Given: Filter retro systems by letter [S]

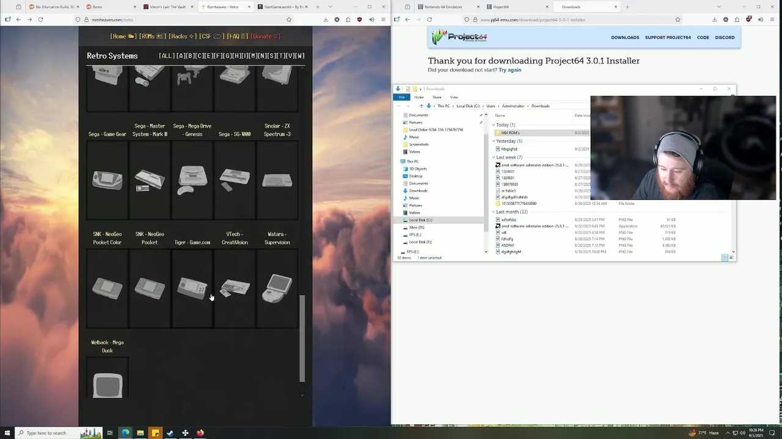Looking at the screenshot, I should [x=272, y=56].
